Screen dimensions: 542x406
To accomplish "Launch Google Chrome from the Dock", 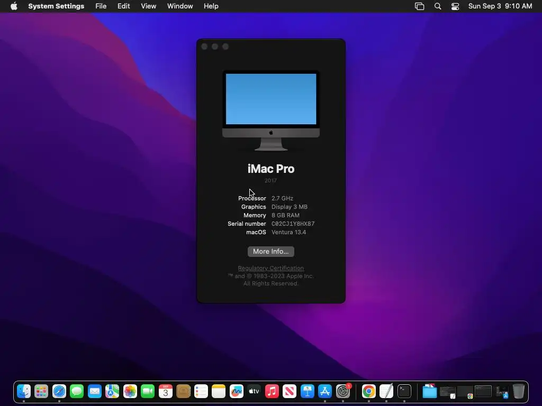I will (x=369, y=391).
